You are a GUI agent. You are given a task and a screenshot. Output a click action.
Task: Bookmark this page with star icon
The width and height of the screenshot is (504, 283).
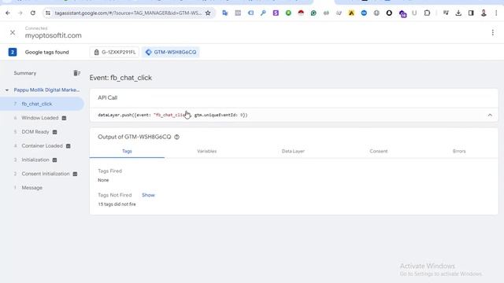tap(208, 13)
